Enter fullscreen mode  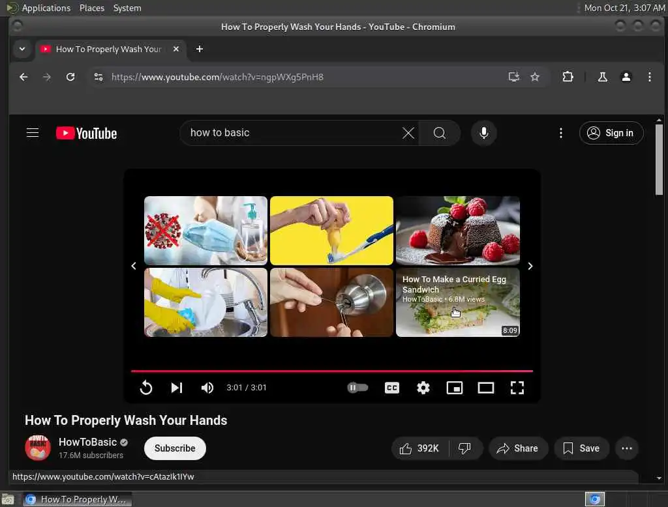tap(517, 387)
